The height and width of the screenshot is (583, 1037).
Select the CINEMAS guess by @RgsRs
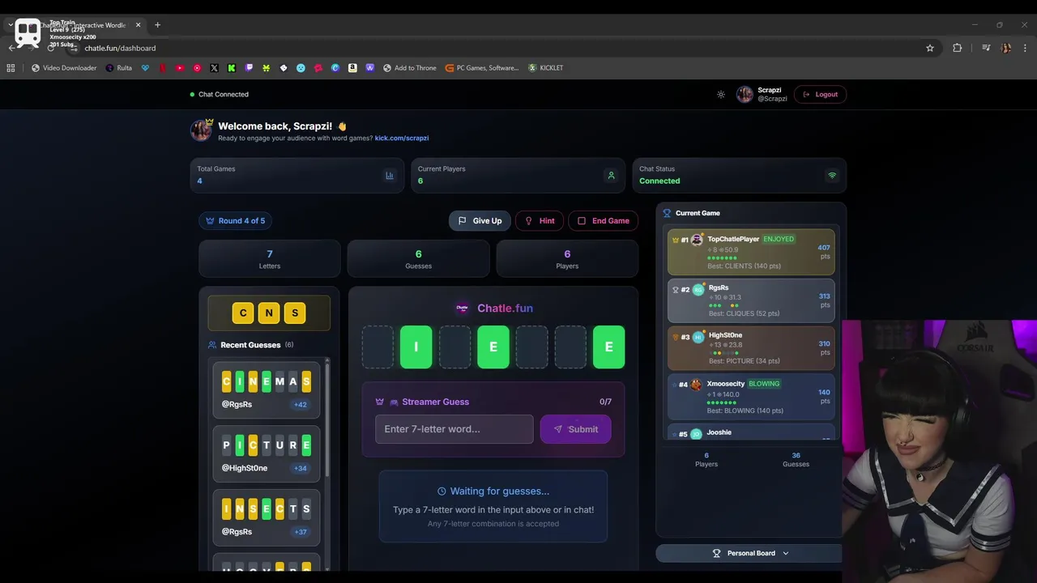tap(267, 390)
